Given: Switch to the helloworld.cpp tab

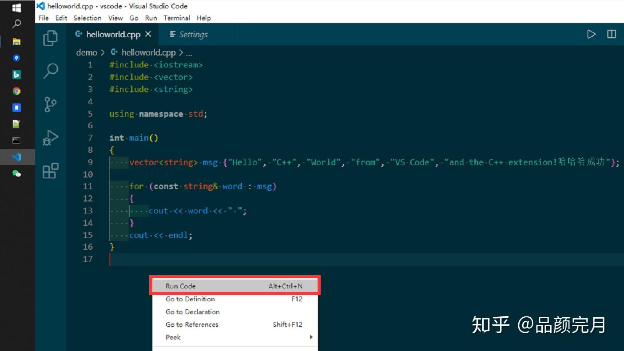Looking at the screenshot, I should 113,34.
